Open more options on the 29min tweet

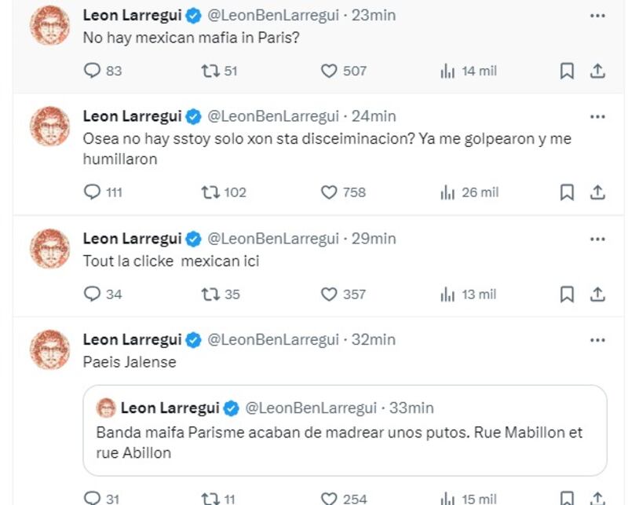(597, 240)
